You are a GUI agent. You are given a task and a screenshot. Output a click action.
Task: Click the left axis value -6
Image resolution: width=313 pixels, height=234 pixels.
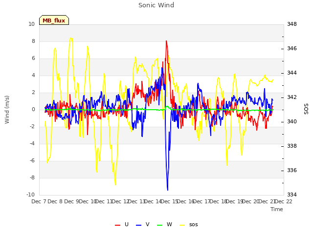pyautogui.click(x=32, y=160)
